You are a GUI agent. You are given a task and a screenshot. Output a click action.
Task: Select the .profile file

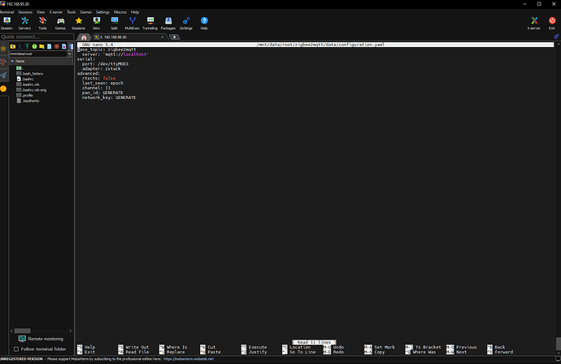coord(24,96)
